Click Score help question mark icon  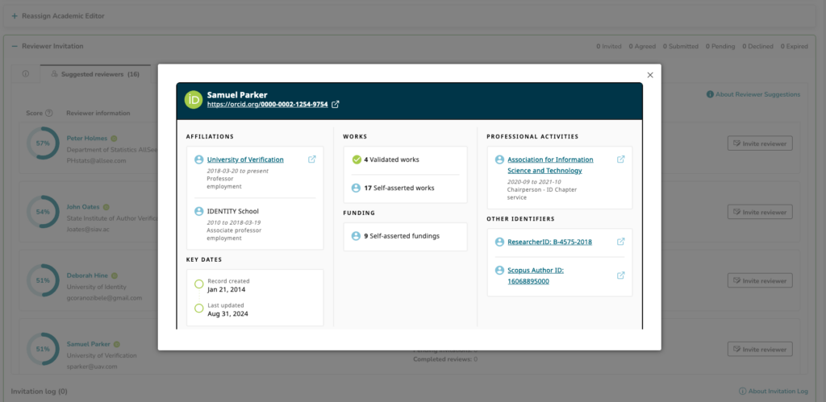[x=49, y=113]
